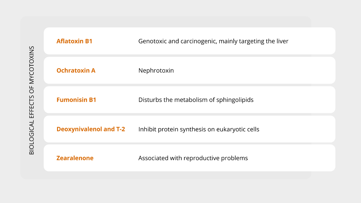Click T-2 in the fourth row label

pos(121,129)
